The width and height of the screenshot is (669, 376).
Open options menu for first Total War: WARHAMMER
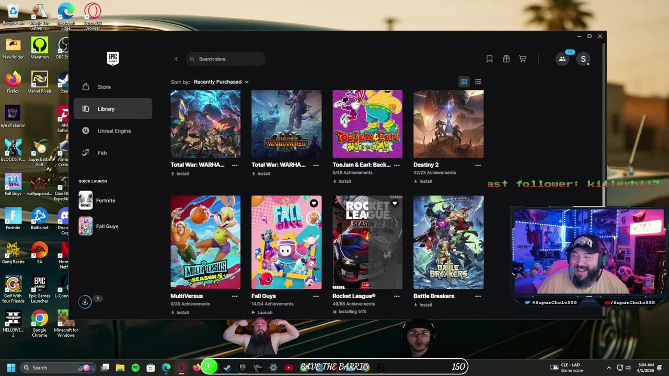coord(235,165)
